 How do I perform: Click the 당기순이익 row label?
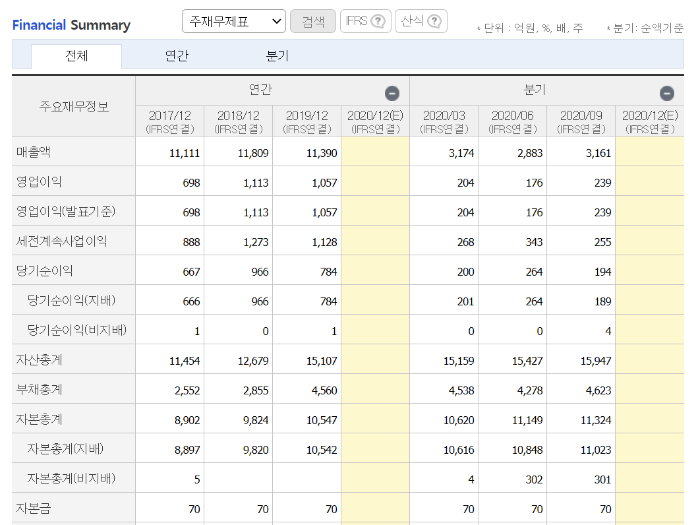45,270
